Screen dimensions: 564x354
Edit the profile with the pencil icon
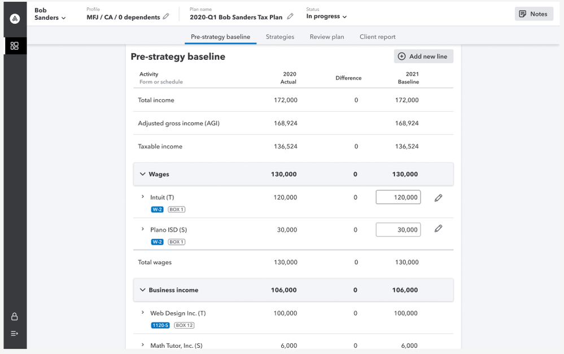166,17
